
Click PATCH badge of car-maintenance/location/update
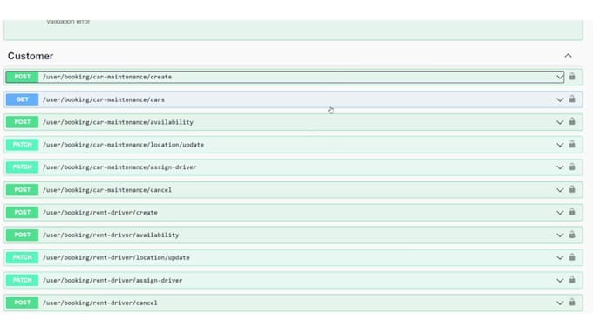coord(22,145)
